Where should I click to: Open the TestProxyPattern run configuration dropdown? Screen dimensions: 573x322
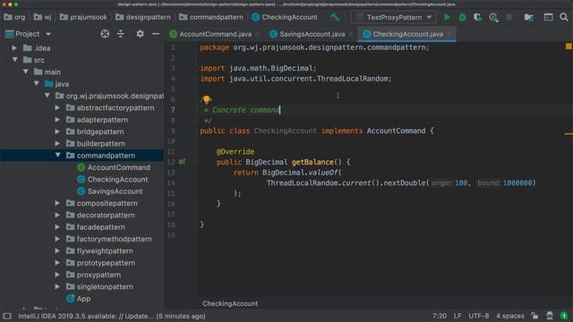(x=394, y=17)
